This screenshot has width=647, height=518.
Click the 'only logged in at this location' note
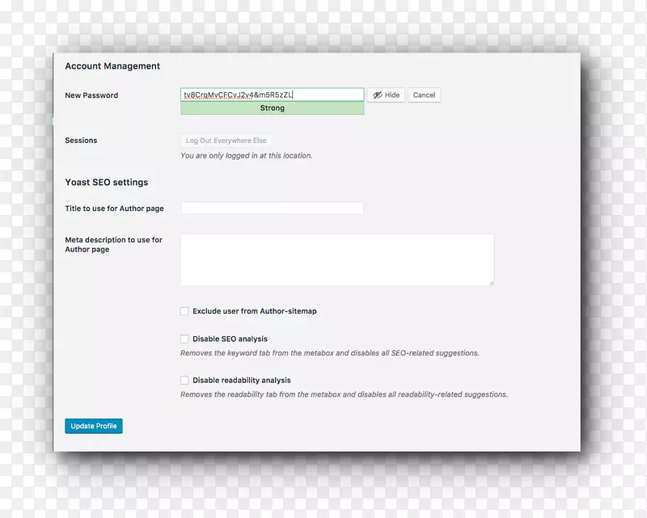click(246, 156)
